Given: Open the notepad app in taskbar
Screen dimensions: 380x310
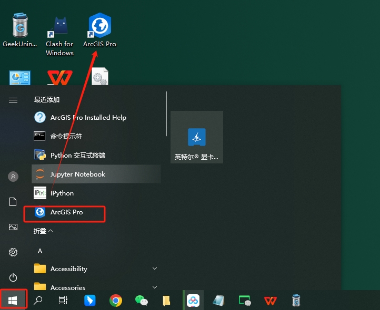Looking at the screenshot, I should (x=219, y=301).
